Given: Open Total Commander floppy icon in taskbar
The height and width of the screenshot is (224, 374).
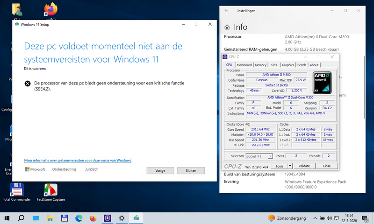Looking at the screenshot, I should point(65,218).
